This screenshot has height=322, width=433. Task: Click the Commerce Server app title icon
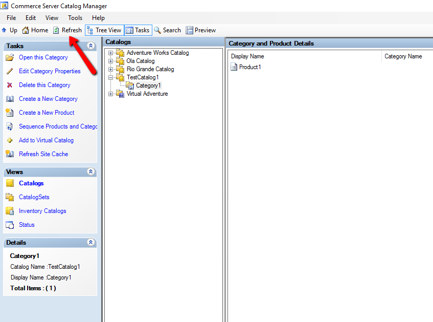pyautogui.click(x=4, y=5)
